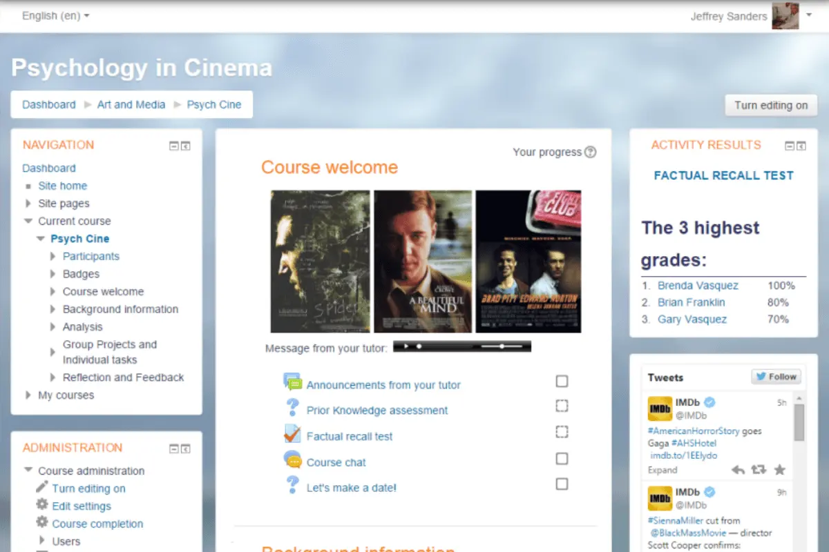Expand the Participants node
The image size is (829, 552).
53,257
